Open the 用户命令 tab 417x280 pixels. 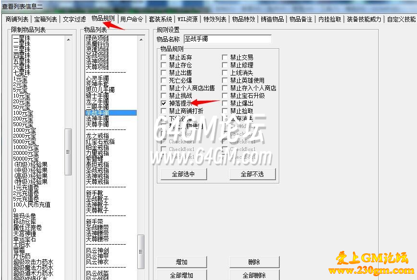click(132, 19)
